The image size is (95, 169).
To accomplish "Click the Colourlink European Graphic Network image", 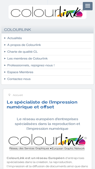I will (x=48, y=142).
